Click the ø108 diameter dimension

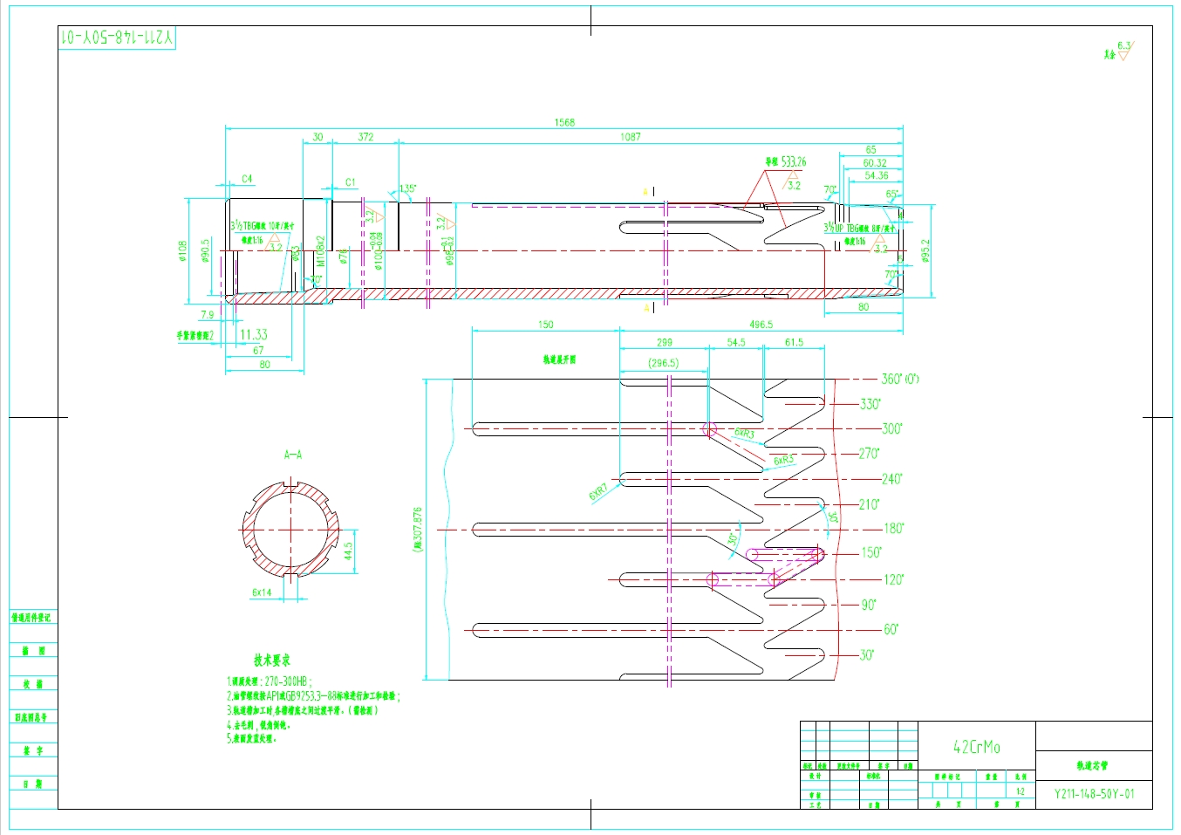(x=182, y=251)
